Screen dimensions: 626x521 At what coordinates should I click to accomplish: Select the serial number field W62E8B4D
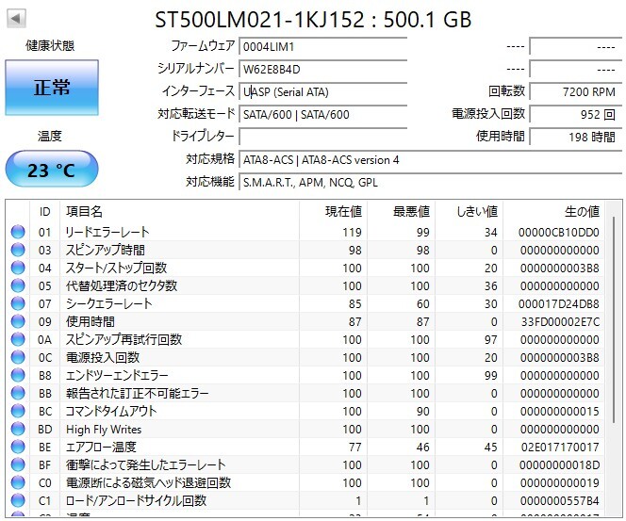(x=323, y=69)
